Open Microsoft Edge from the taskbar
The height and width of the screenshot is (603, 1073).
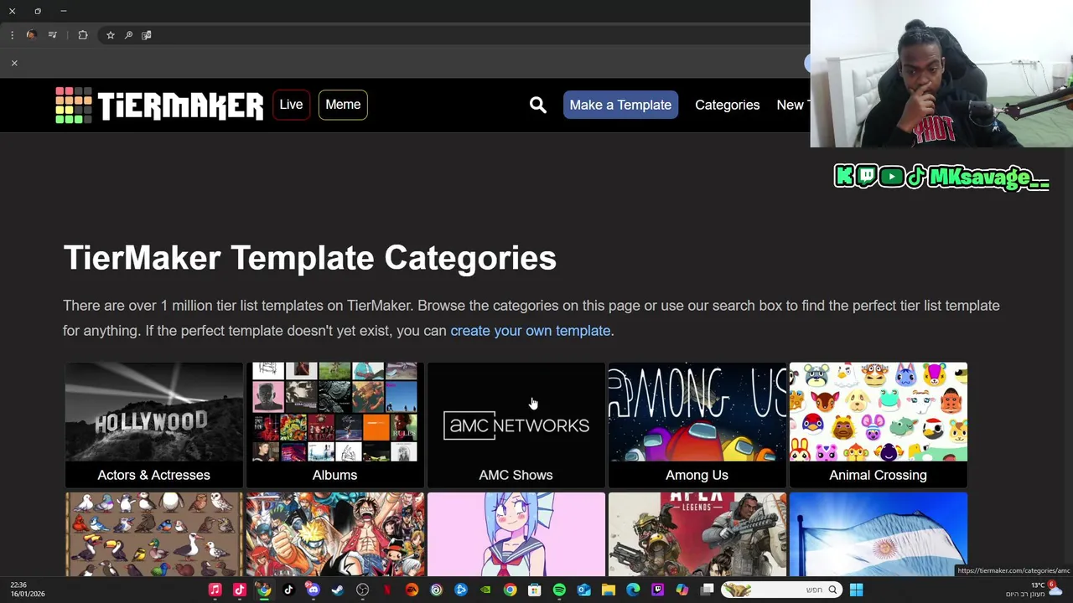tap(633, 590)
